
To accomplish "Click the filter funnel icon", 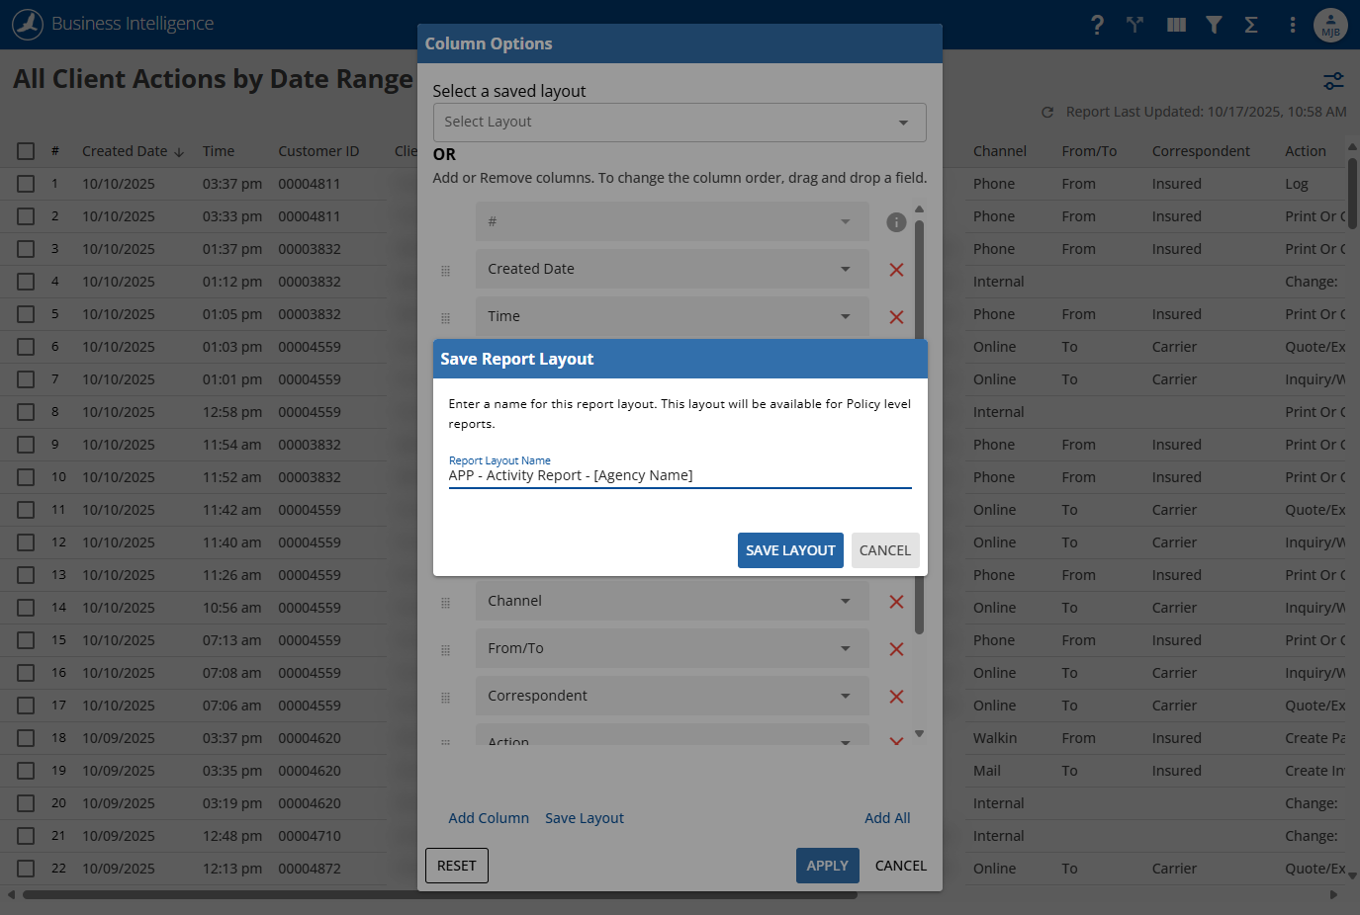I will pyautogui.click(x=1214, y=25).
